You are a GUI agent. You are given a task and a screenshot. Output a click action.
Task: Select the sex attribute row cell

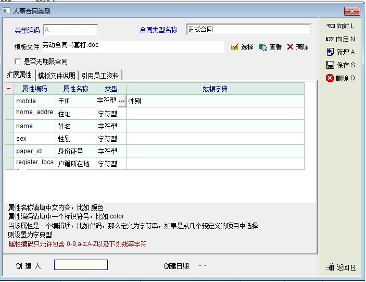[35, 139]
